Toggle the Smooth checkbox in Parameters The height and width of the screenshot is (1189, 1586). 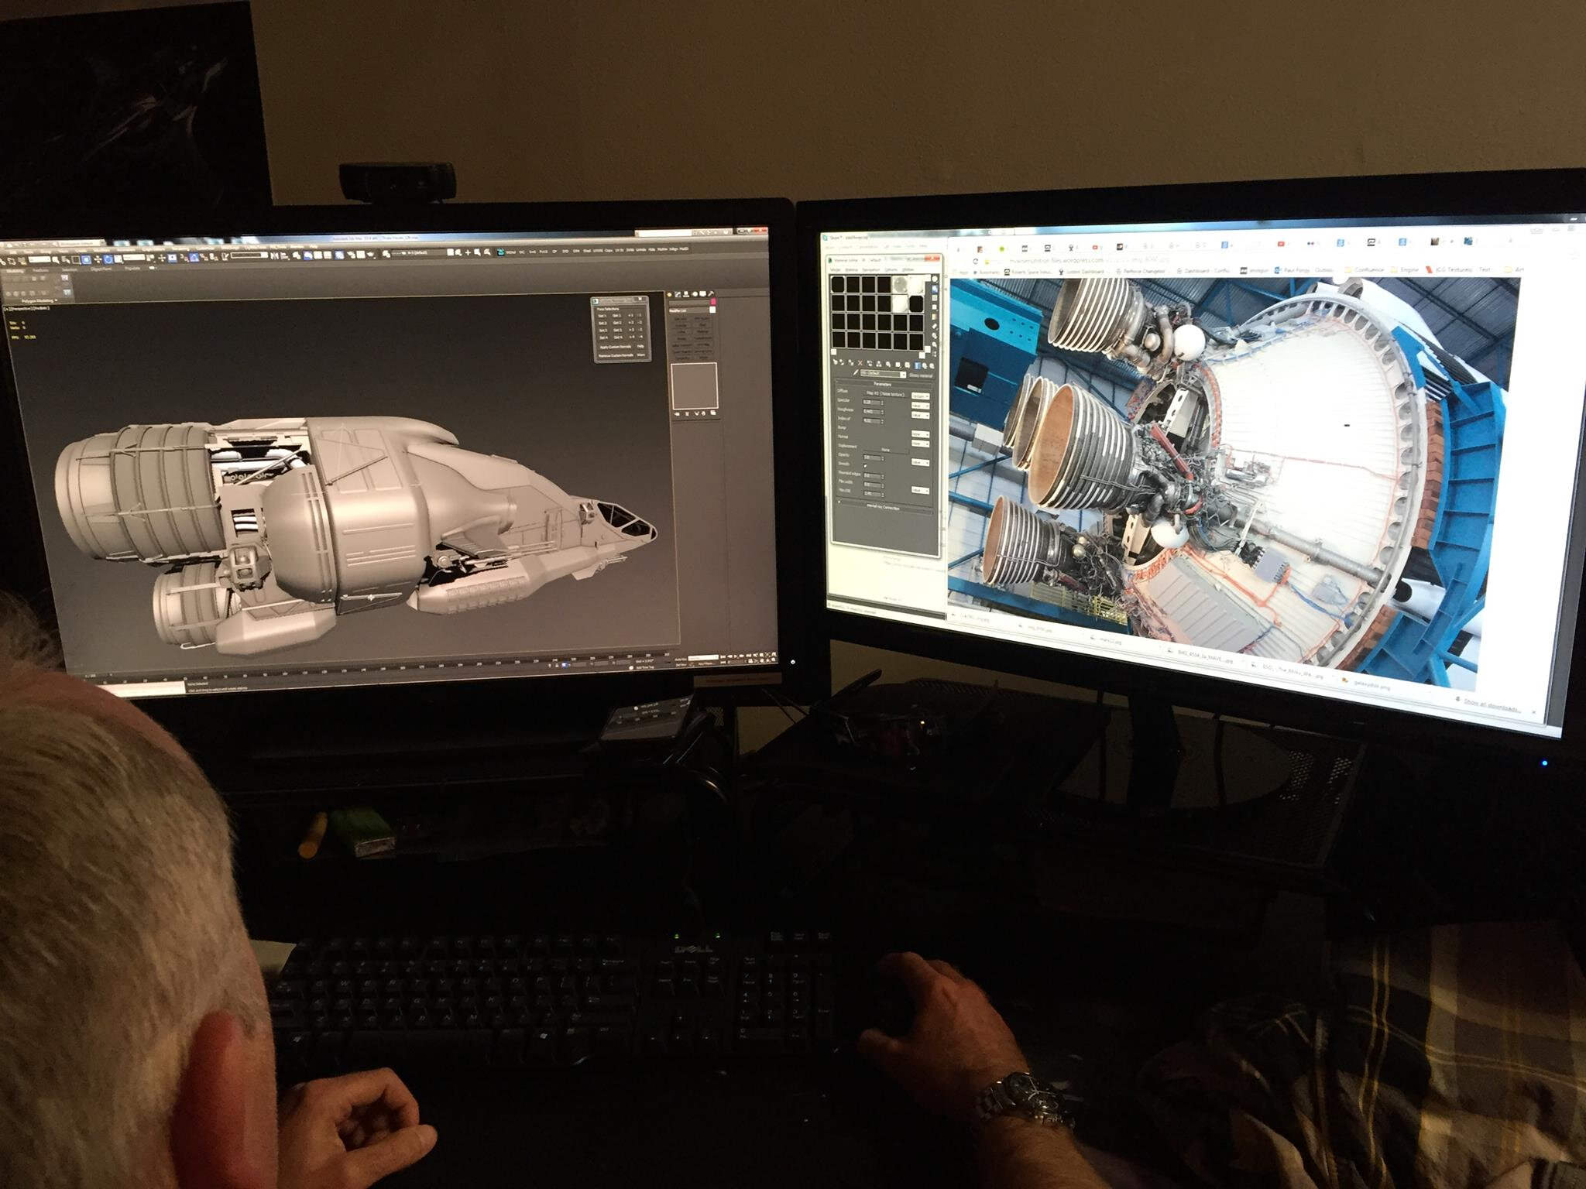click(865, 466)
